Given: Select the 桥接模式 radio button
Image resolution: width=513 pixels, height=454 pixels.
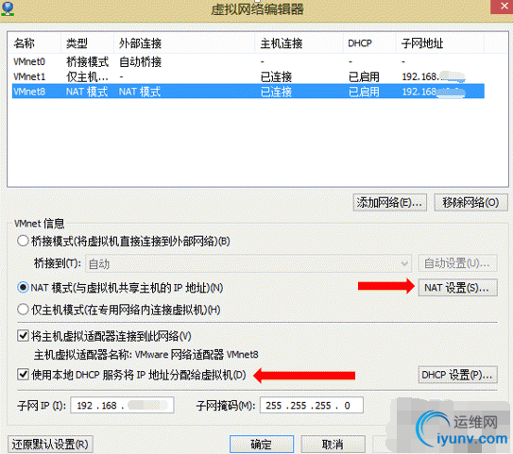Looking at the screenshot, I should (23, 242).
